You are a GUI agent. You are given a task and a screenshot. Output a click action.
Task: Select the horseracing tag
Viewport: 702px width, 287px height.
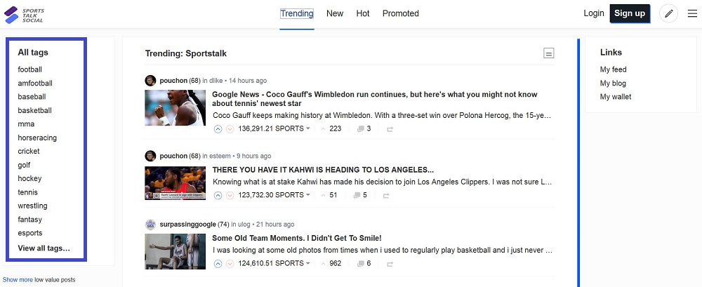(37, 138)
